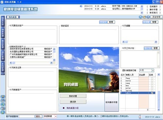The image size is (163, 120).
Task: Click 管理 button beside 今天工作计划
Action: point(156,48)
